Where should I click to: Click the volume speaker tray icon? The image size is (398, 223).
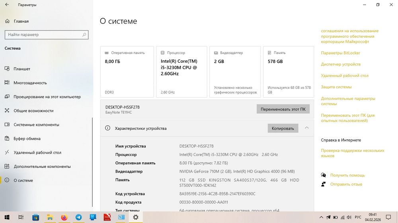click(349, 217)
